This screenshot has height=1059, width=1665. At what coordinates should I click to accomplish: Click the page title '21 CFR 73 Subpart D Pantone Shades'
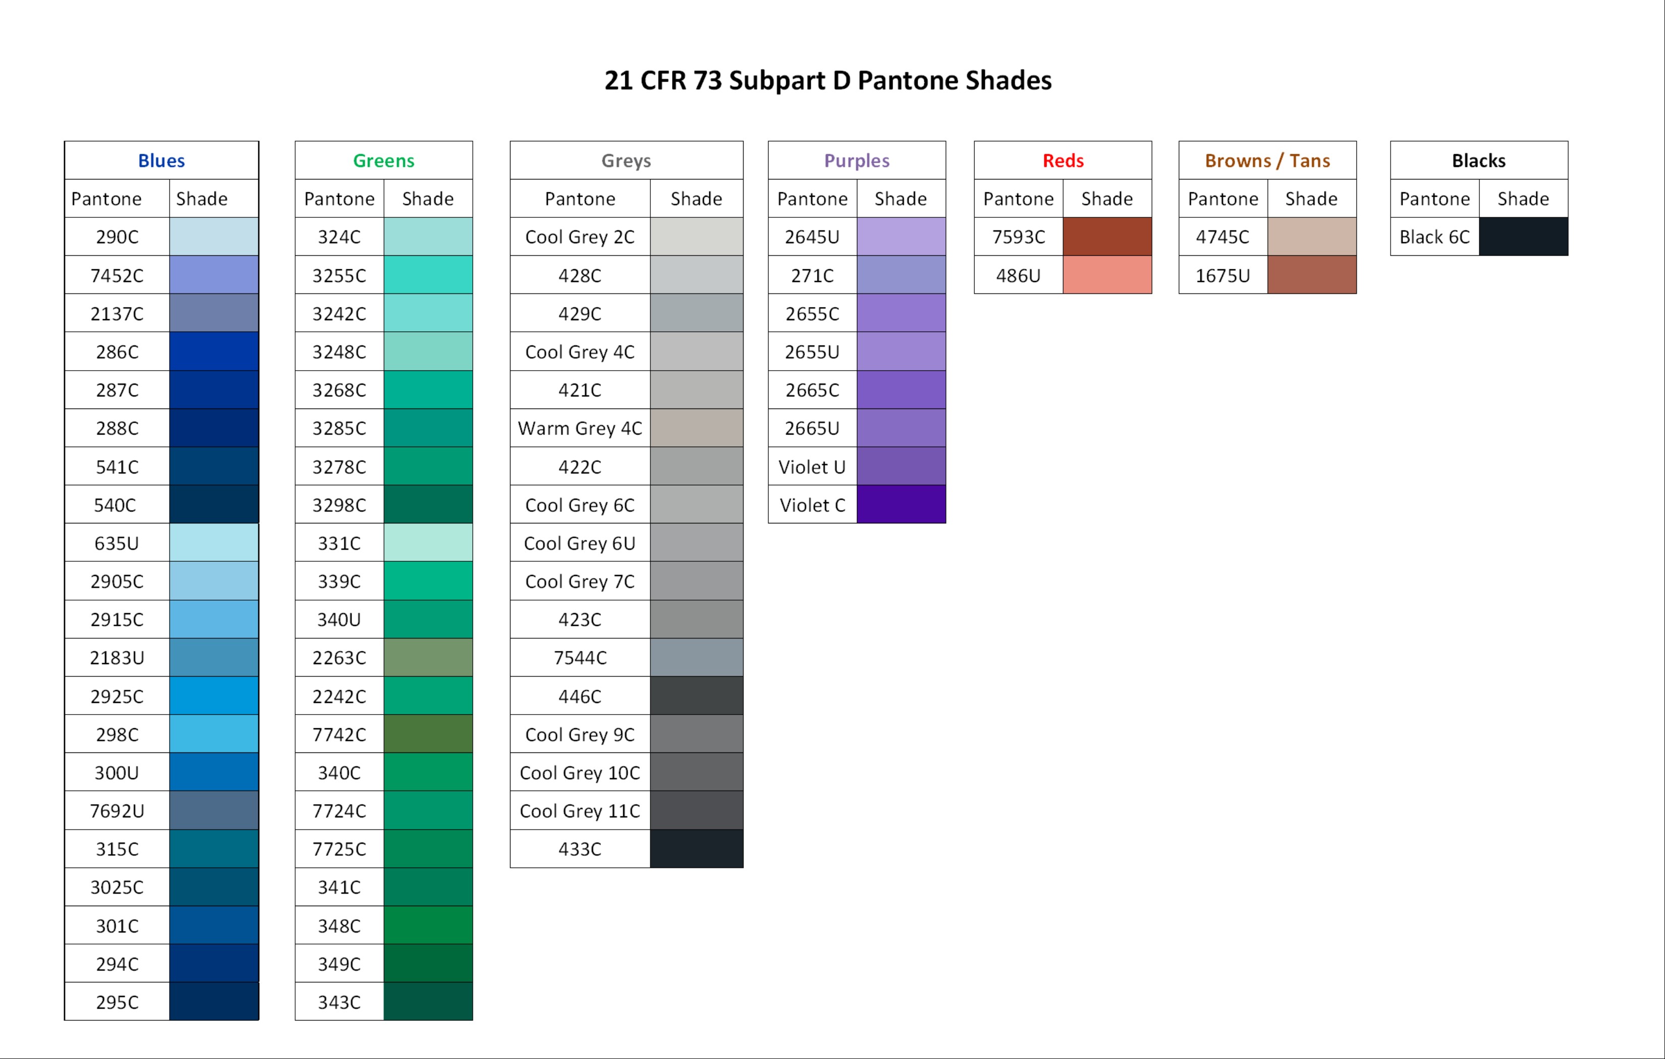click(x=827, y=80)
